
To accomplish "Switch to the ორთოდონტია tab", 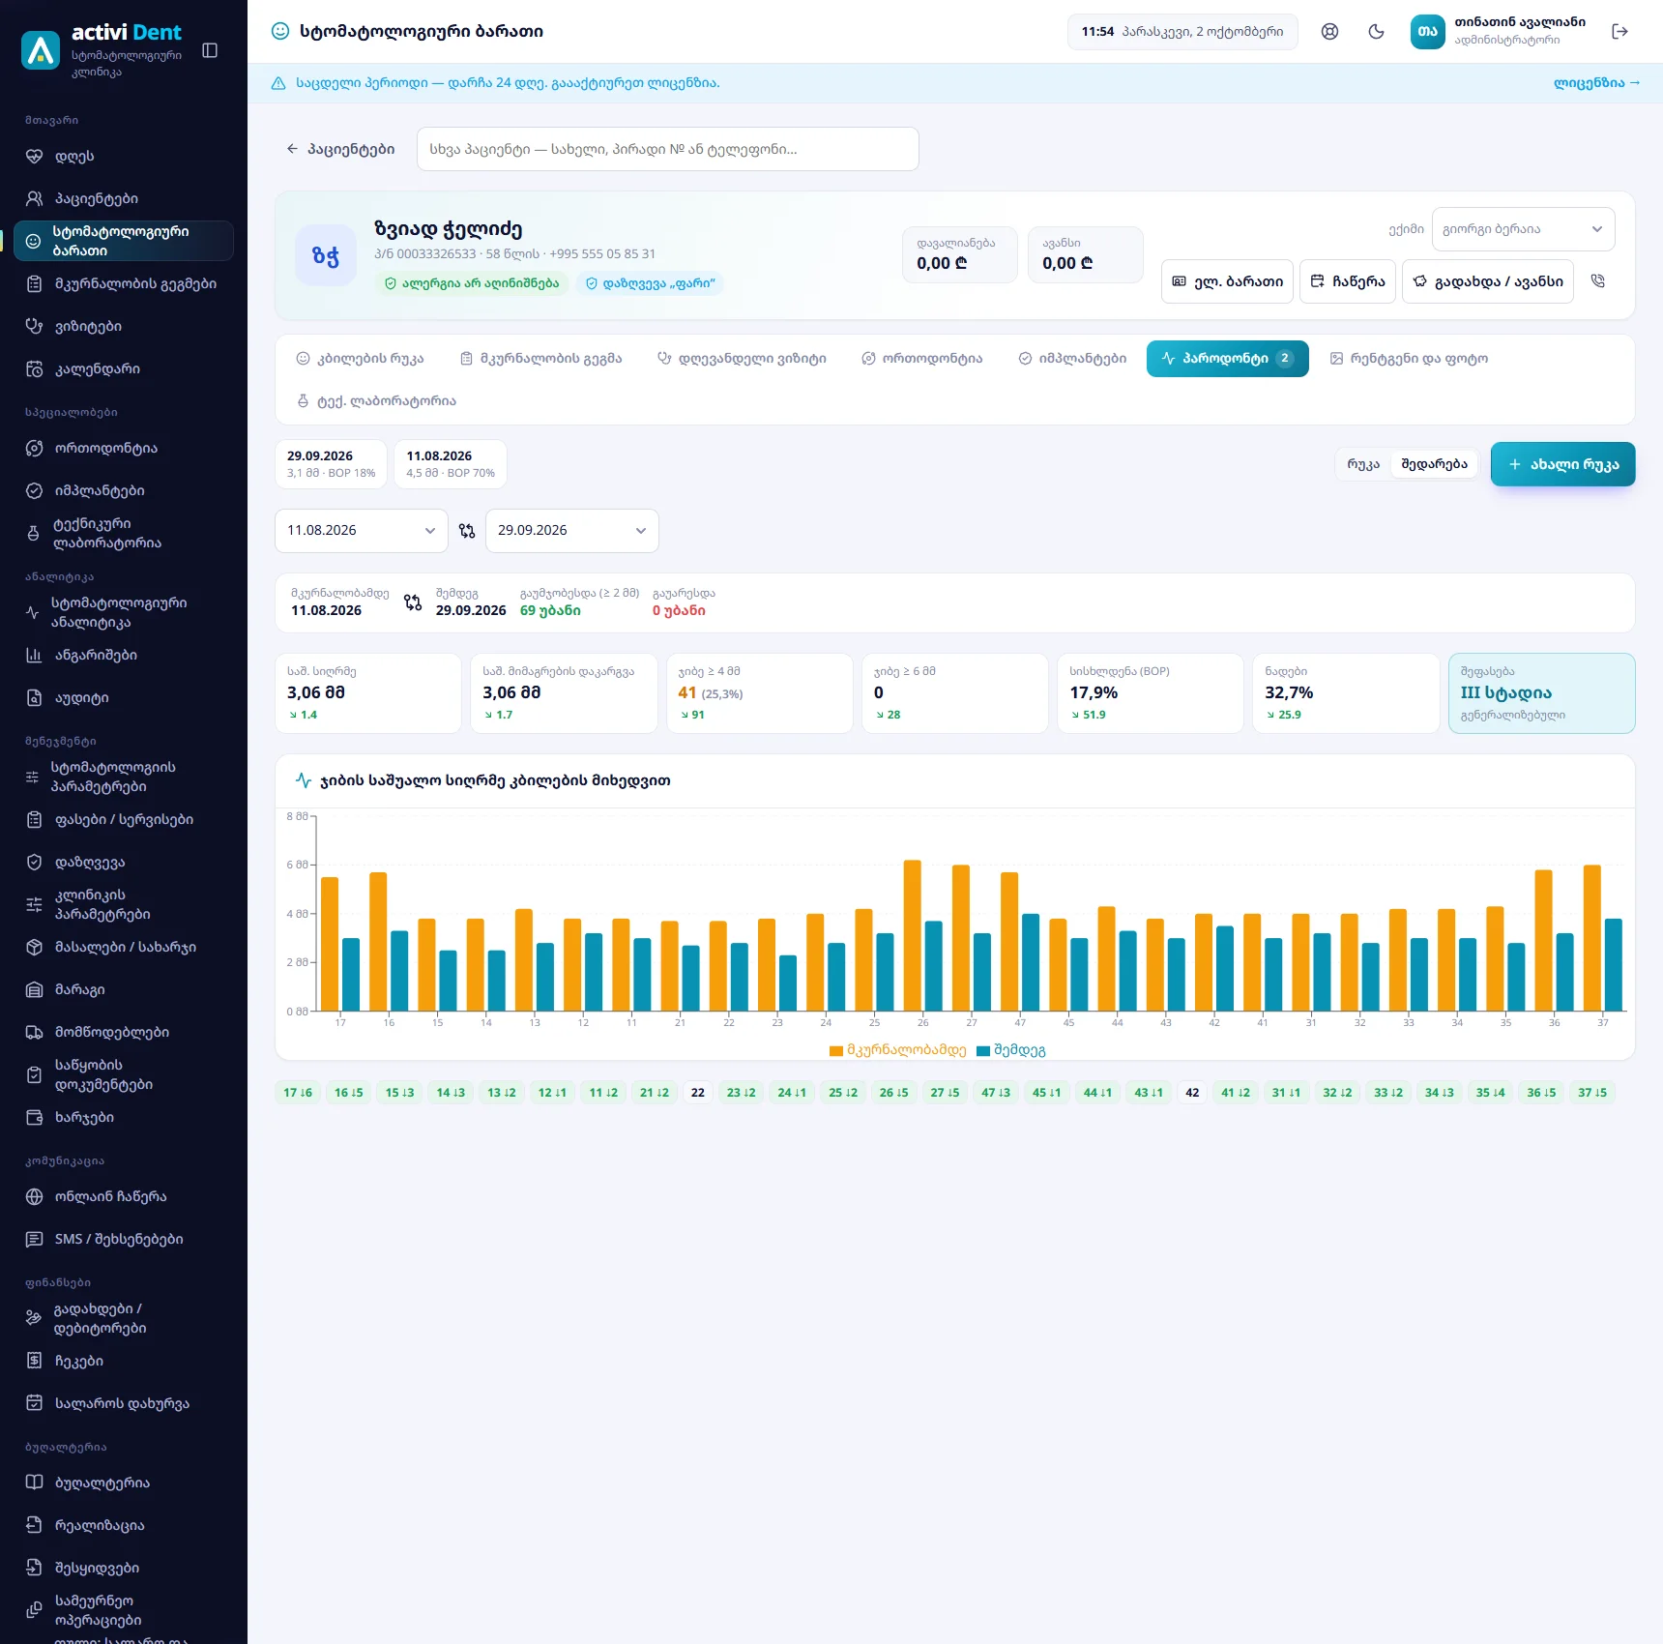I will coord(921,359).
